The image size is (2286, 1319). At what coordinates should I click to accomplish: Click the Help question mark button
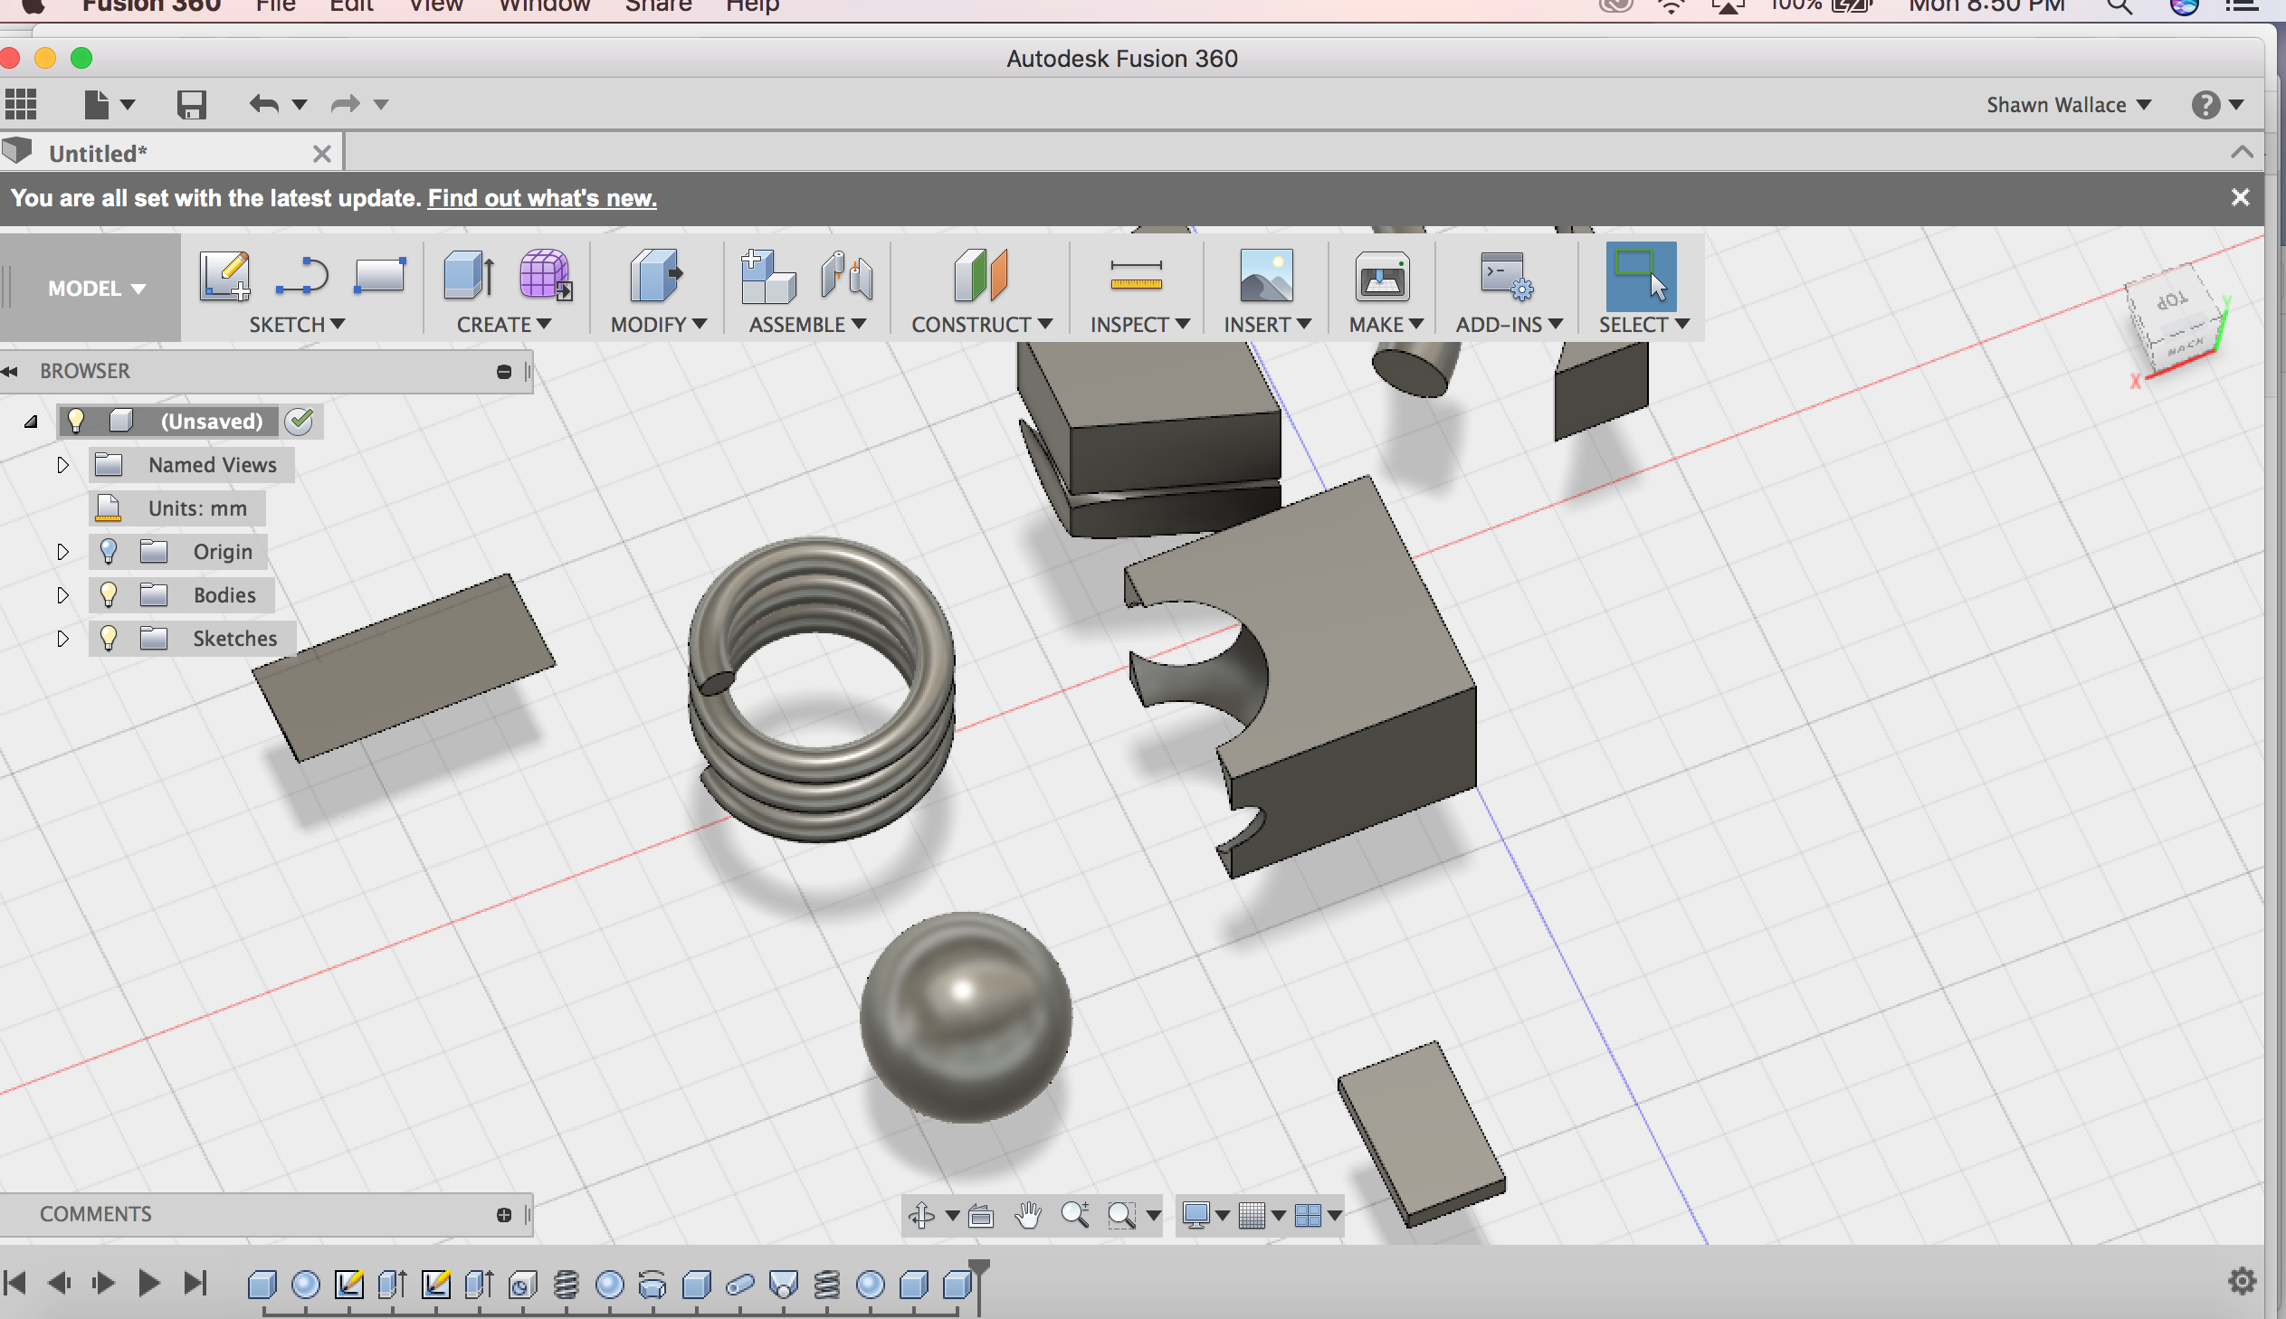tap(2205, 105)
